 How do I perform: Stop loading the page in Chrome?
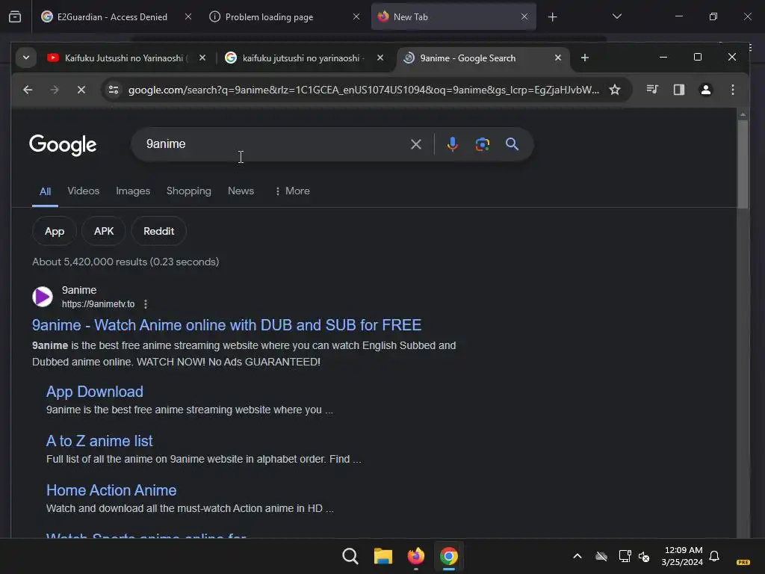(81, 90)
